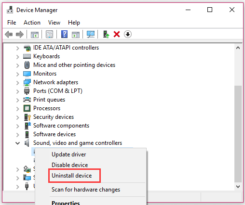The width and height of the screenshot is (245, 205).
Task: Select the Processors tree label
Action: pos(47,108)
